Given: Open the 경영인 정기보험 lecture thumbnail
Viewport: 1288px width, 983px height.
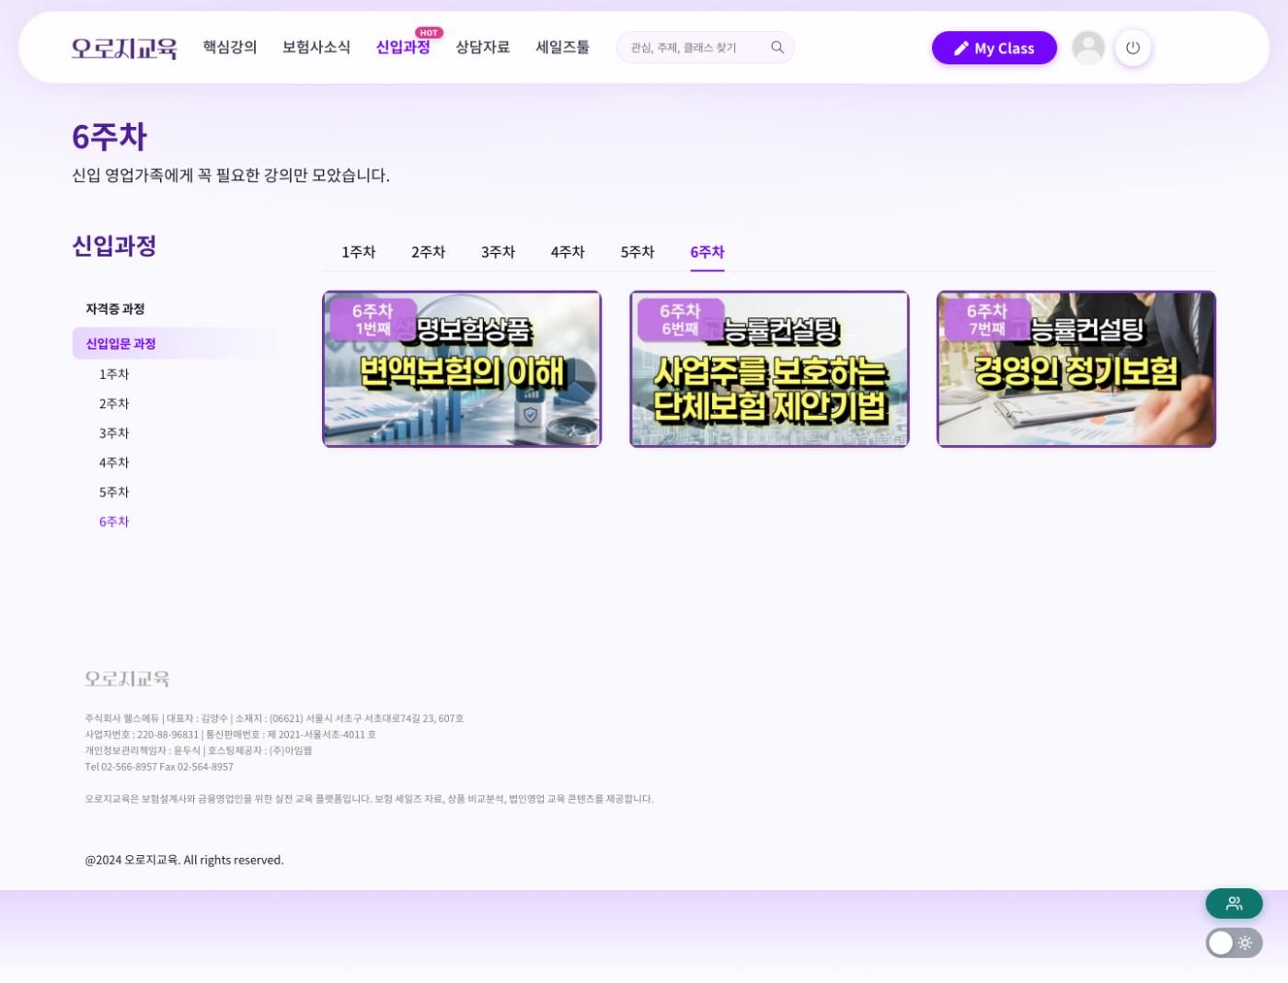Looking at the screenshot, I should (x=1076, y=369).
